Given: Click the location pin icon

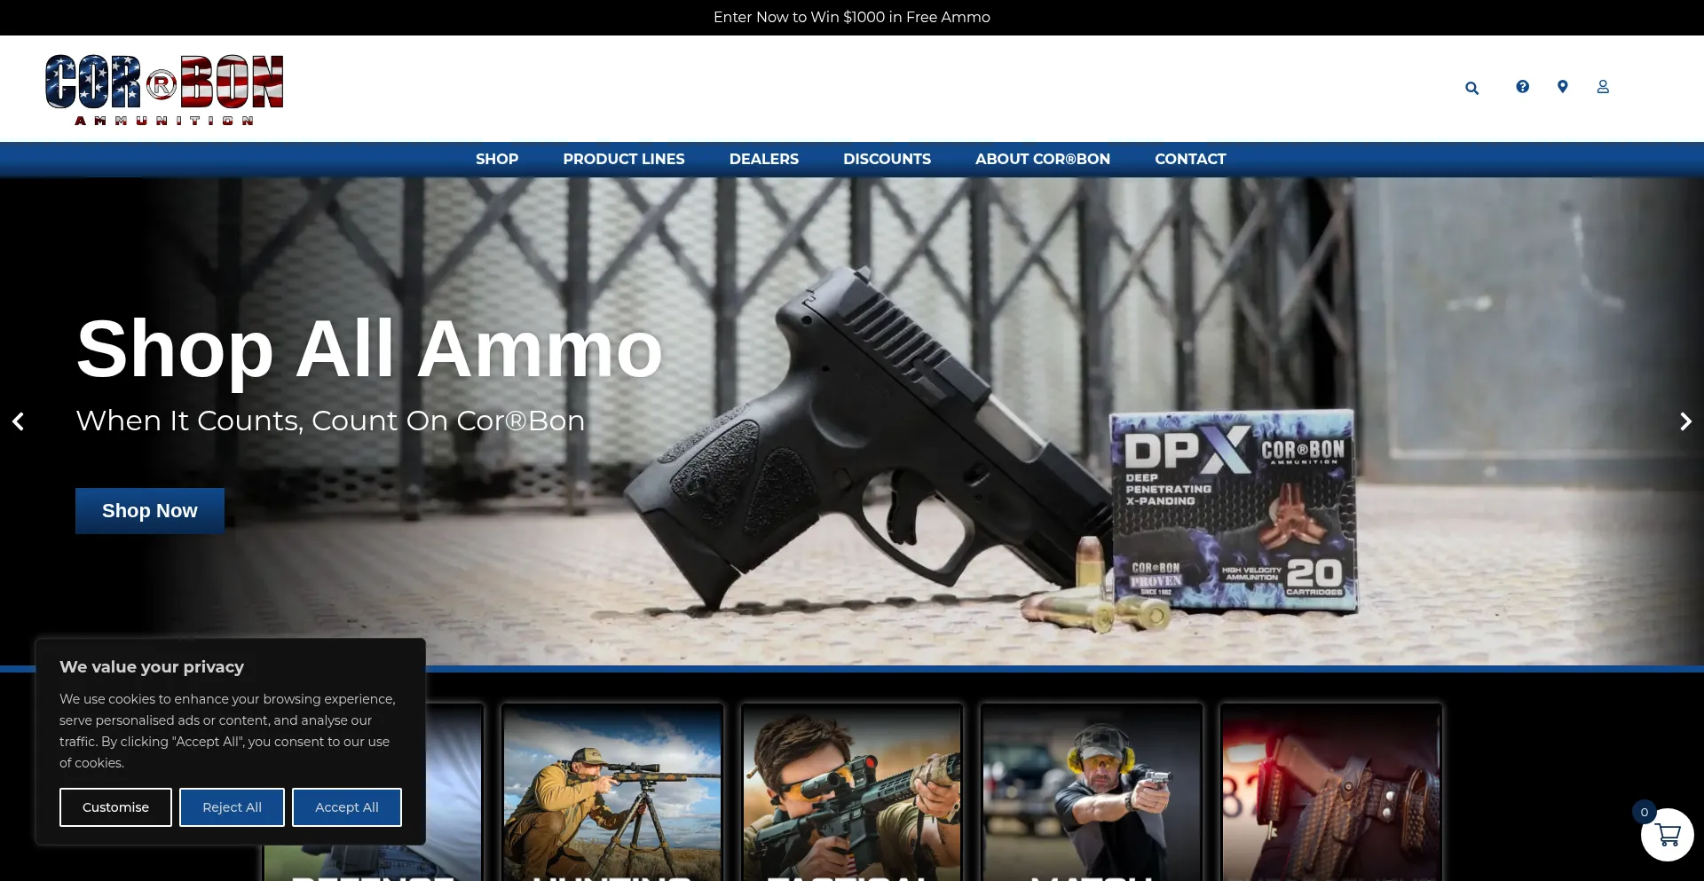Looking at the screenshot, I should [x=1563, y=86].
